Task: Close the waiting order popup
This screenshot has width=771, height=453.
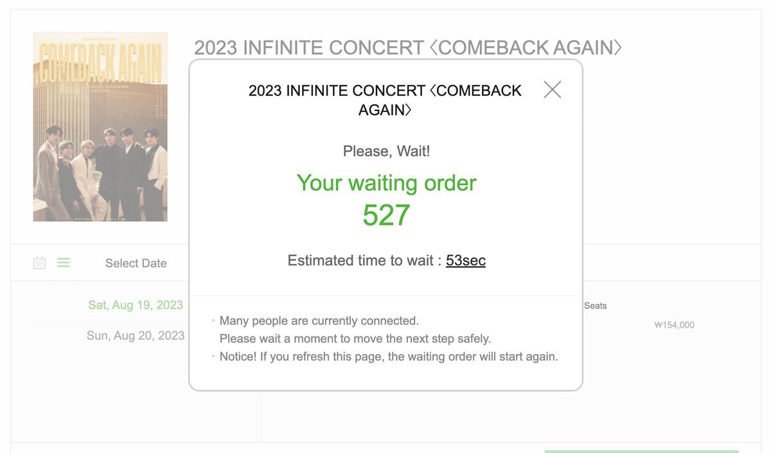Action: tap(552, 90)
